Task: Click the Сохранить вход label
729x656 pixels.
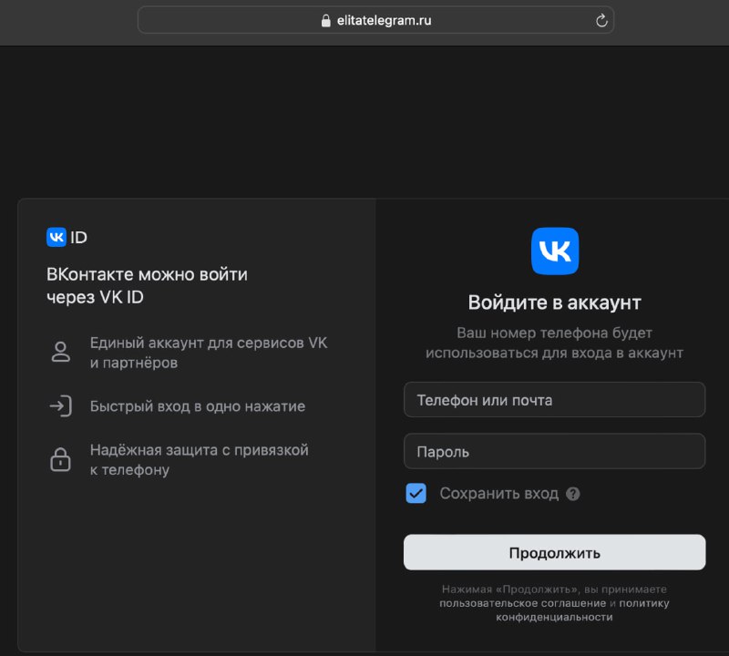Action: [498, 493]
